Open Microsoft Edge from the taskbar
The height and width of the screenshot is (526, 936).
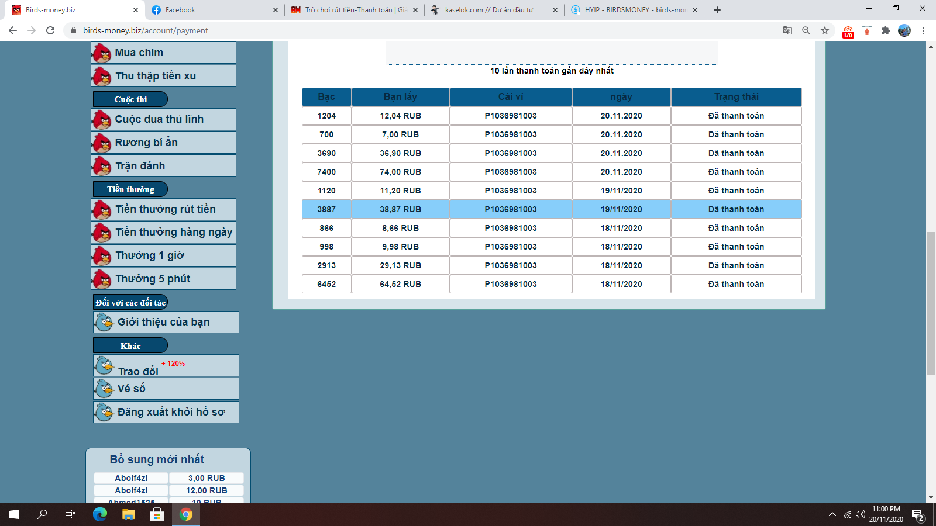[100, 514]
